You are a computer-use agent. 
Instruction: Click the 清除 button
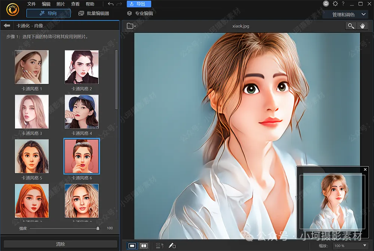coord(60,244)
